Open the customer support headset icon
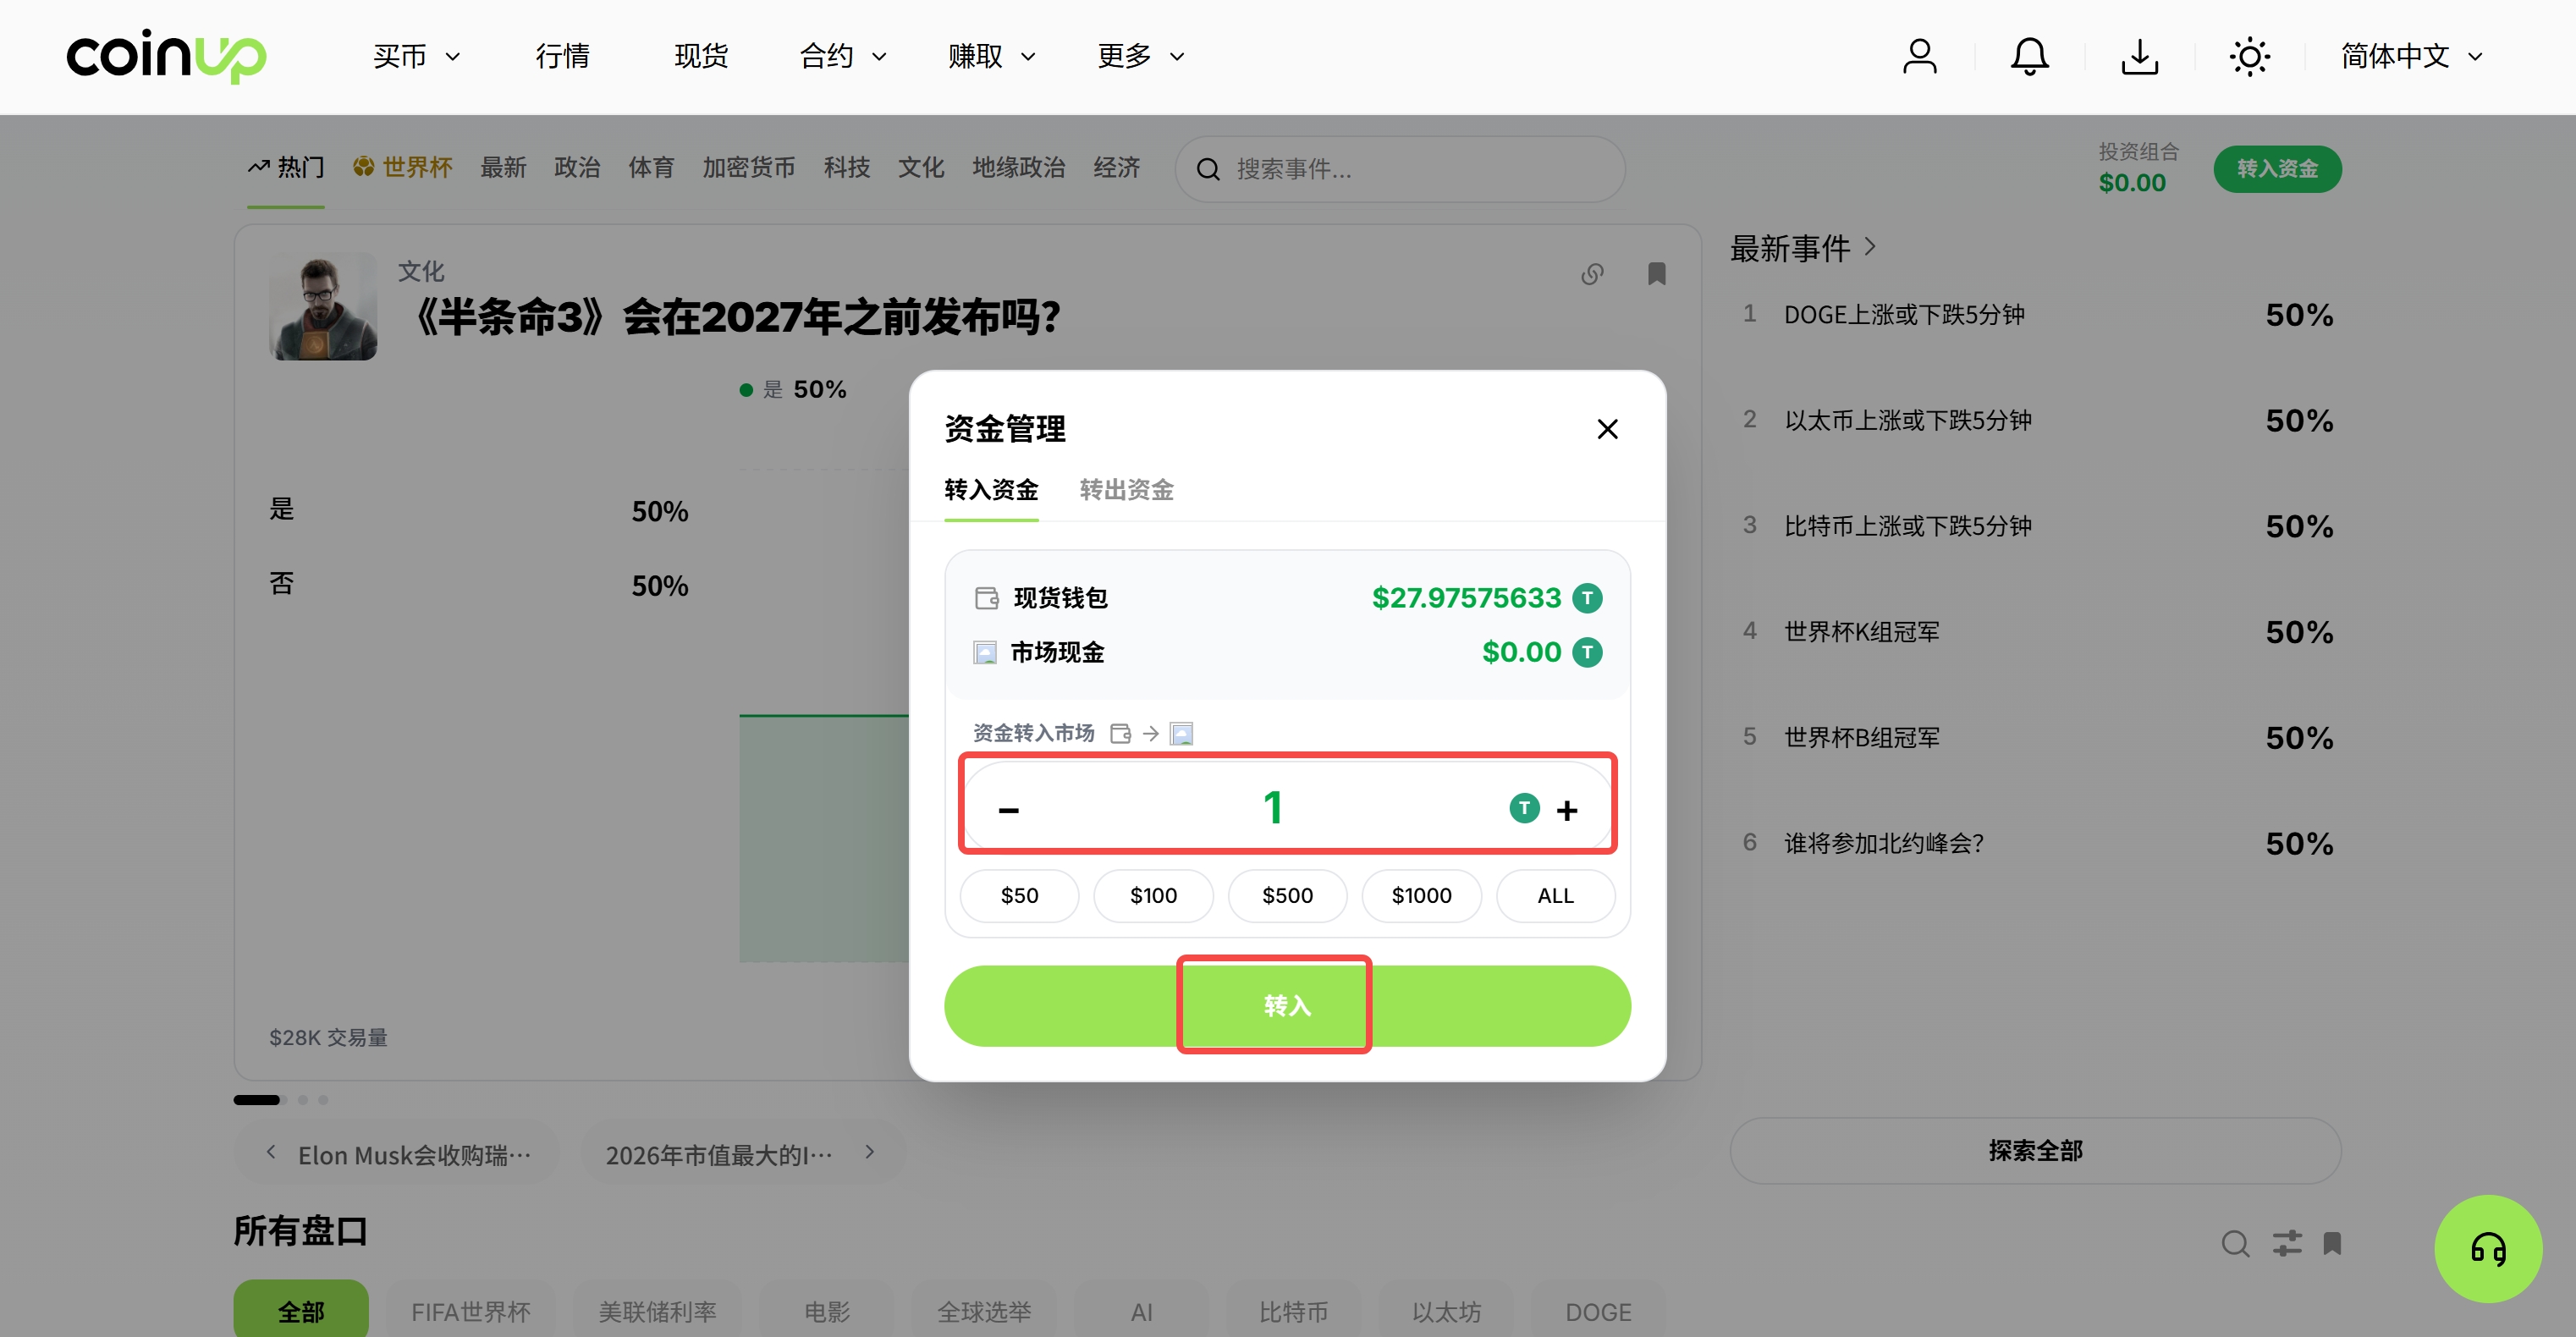The width and height of the screenshot is (2576, 1337). [x=2488, y=1249]
